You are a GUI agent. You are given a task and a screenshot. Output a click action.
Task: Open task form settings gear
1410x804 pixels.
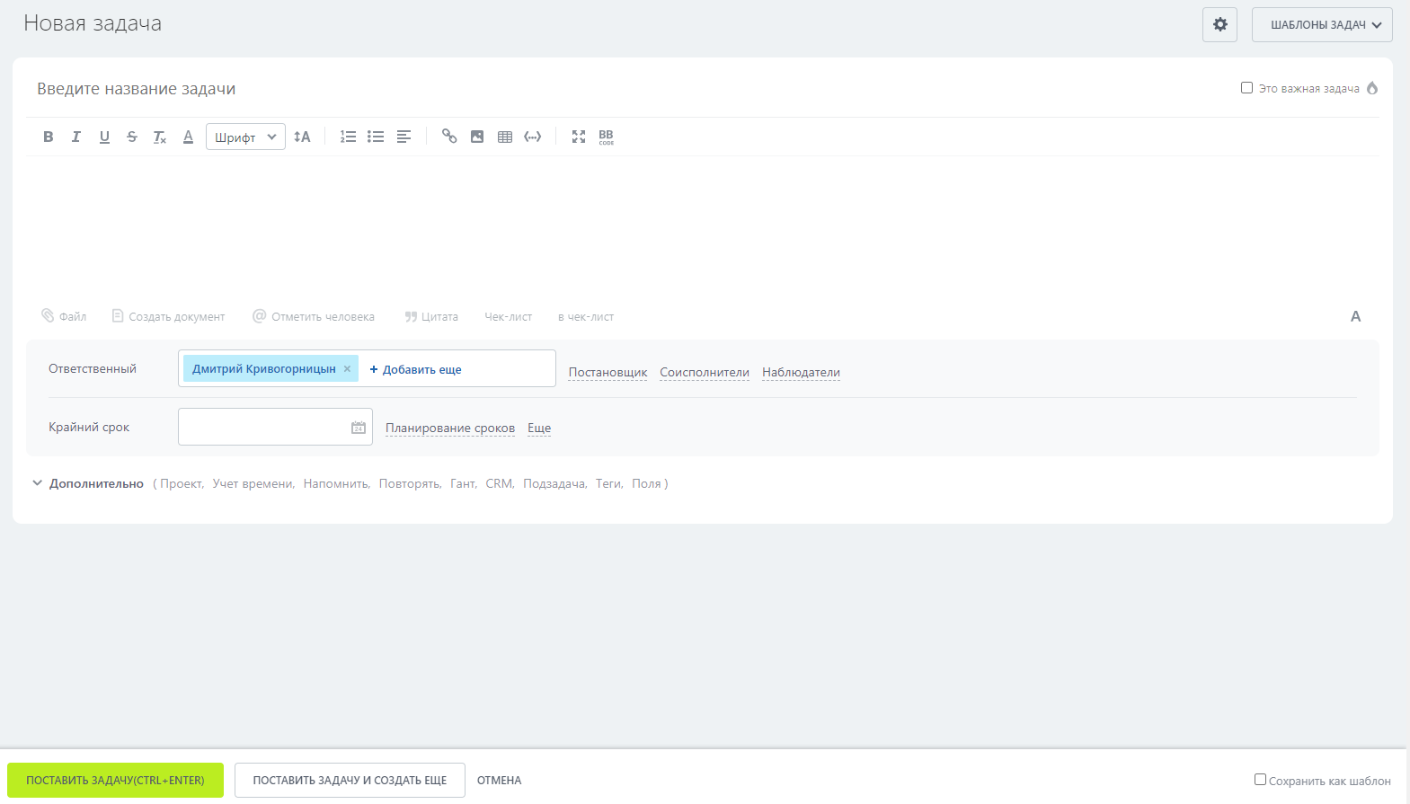click(1220, 25)
